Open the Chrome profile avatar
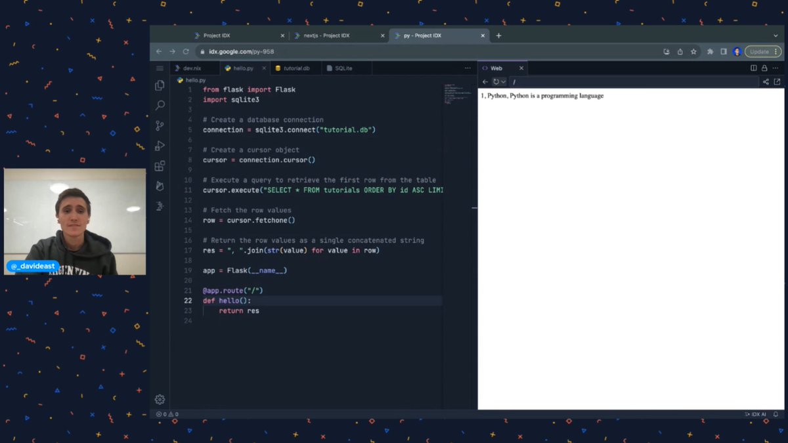The height and width of the screenshot is (443, 788). 737,52
